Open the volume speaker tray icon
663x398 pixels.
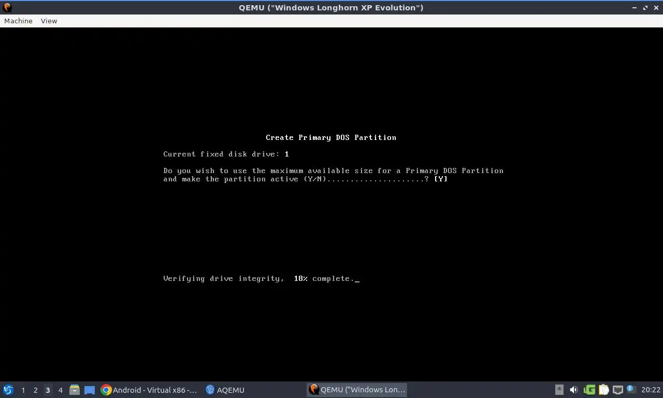click(574, 390)
